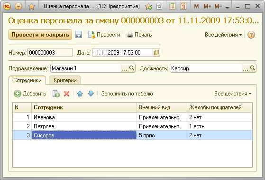Viewport: 265px width, 180px height.
Task: Click the Печать print button
Action: [139, 35]
